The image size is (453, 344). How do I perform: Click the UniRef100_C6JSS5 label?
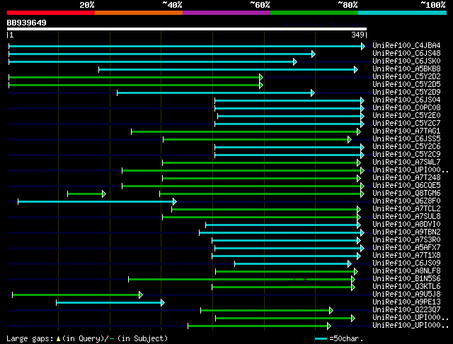406,139
